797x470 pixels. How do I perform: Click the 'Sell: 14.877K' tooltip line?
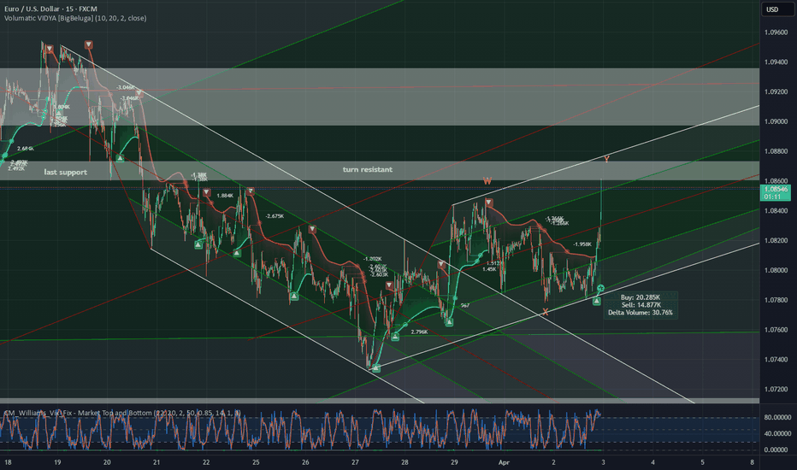pyautogui.click(x=641, y=305)
